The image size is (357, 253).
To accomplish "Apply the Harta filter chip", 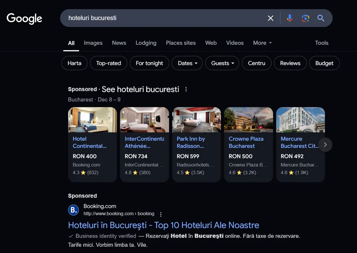I will click(74, 63).
